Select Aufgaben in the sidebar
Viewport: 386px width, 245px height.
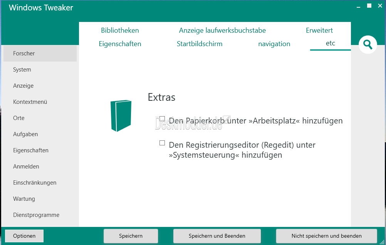pos(40,134)
